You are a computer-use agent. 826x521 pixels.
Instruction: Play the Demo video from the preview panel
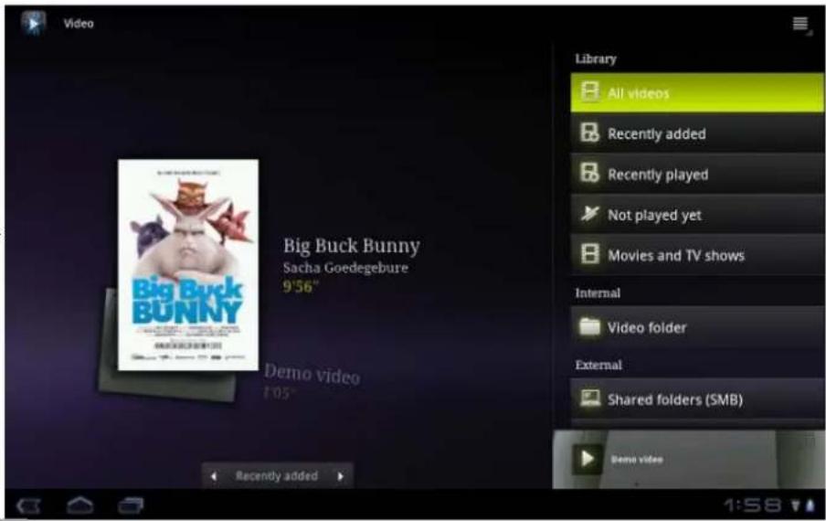(587, 459)
